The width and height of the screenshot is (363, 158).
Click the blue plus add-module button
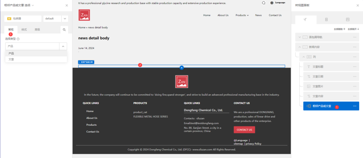[181, 67]
